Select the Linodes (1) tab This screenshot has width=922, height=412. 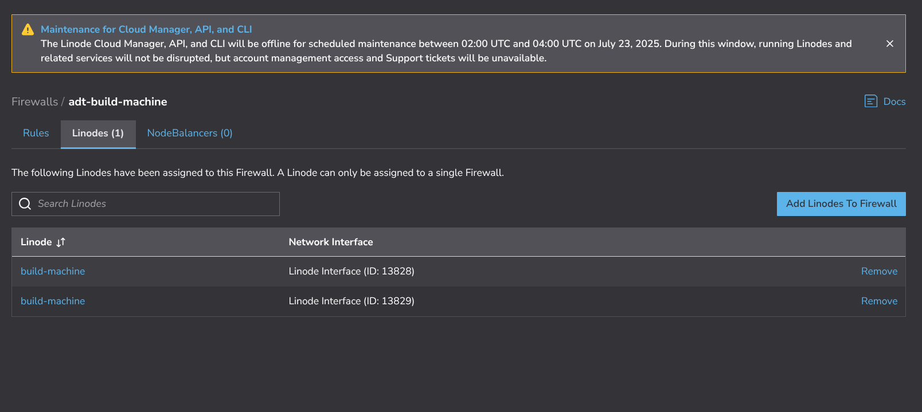[98, 133]
